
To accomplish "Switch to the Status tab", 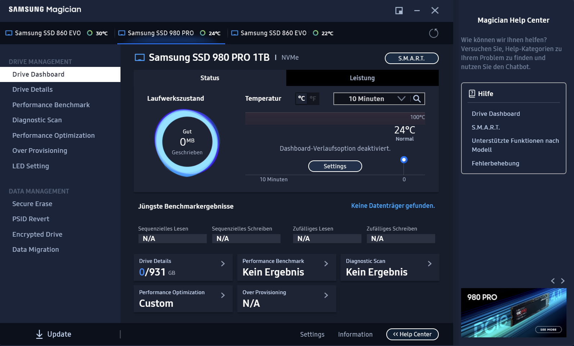I will point(210,78).
